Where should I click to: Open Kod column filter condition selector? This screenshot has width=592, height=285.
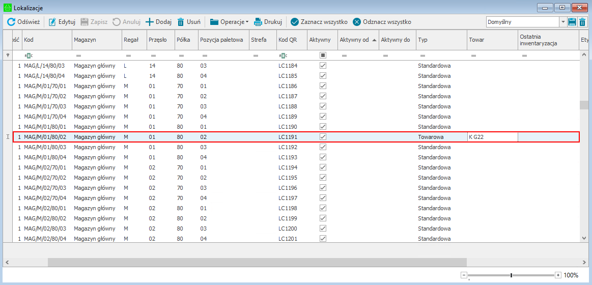pyautogui.click(x=28, y=55)
